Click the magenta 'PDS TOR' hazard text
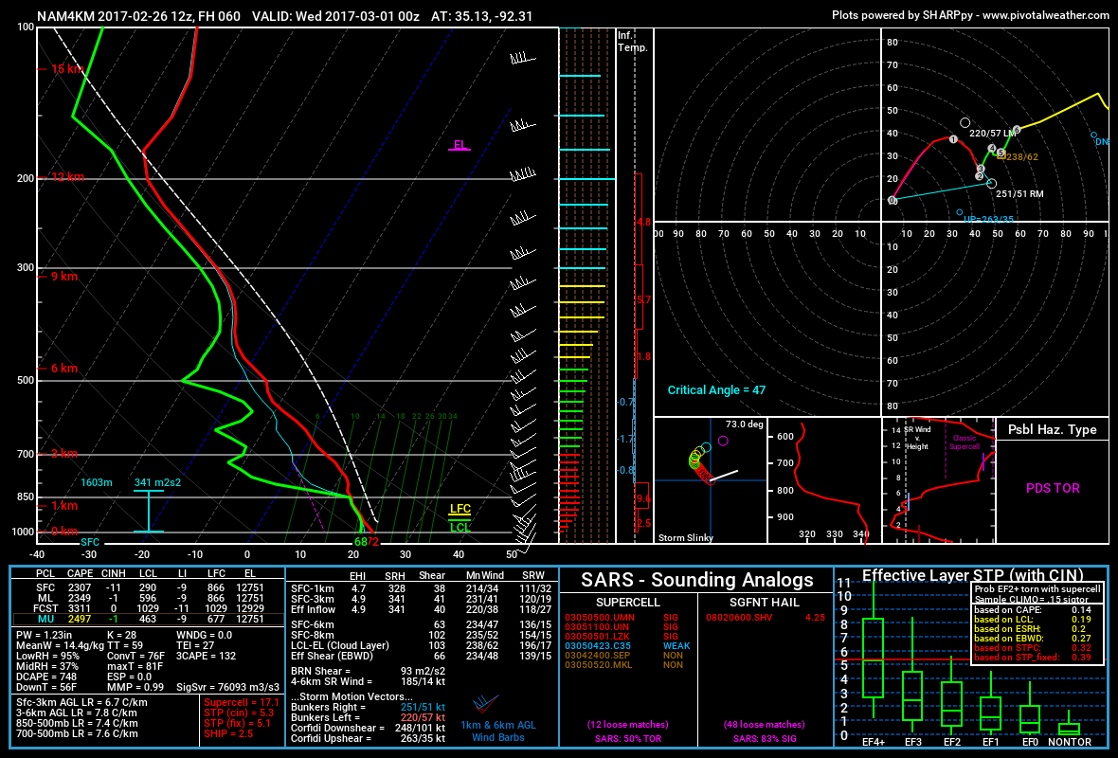The image size is (1118, 758). 1053,488
